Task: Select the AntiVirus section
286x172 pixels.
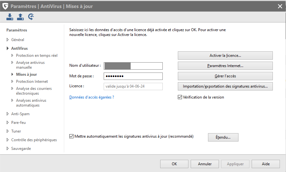Action: pyautogui.click(x=20, y=48)
